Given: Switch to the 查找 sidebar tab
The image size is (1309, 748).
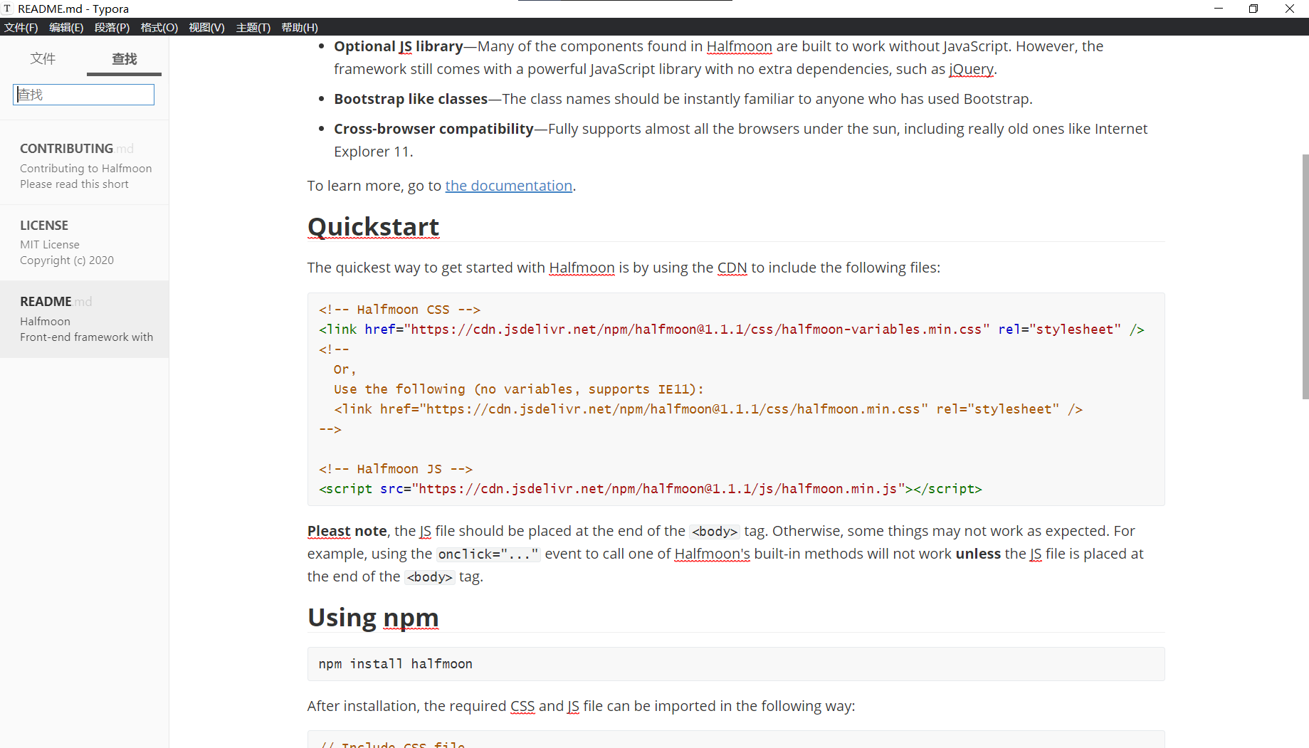Looking at the screenshot, I should (124, 58).
